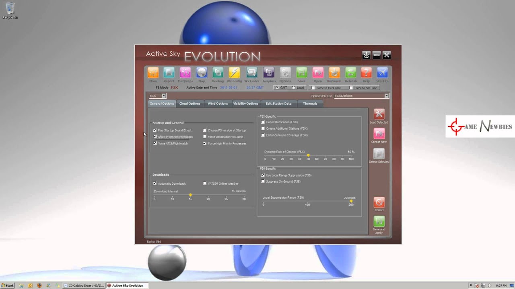515x289 pixels.
Task: Enable VATSIM Online Weather checkbox
Action: point(205,183)
